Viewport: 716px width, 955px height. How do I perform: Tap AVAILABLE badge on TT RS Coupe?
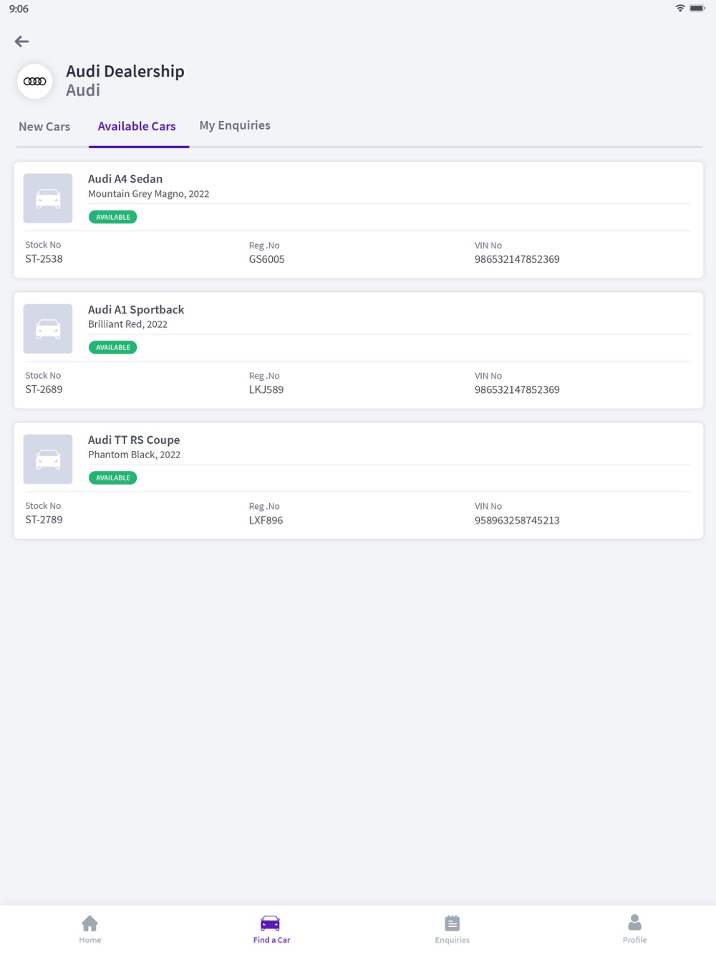(113, 477)
